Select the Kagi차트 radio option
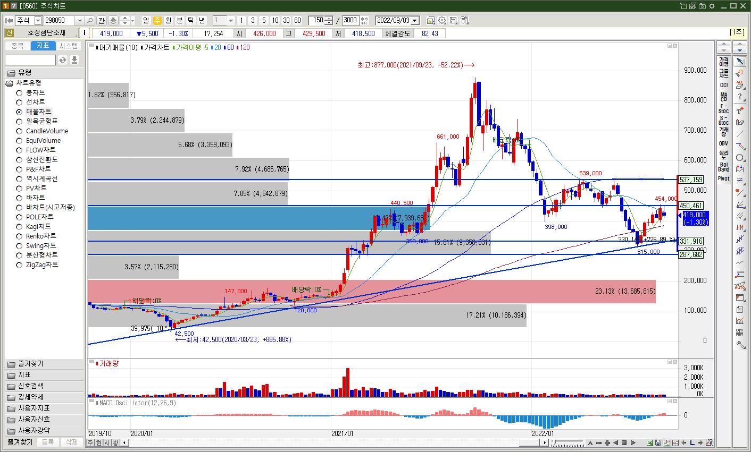Viewport: 751px width, 452px height. (x=20, y=226)
